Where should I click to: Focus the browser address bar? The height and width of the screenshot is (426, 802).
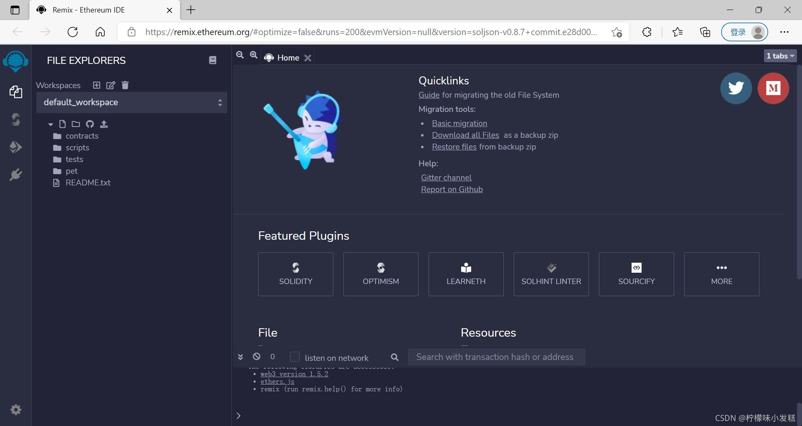[x=371, y=32]
